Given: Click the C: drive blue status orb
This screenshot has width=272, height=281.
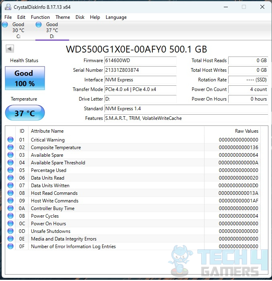Looking at the screenshot, I should 5,24.
